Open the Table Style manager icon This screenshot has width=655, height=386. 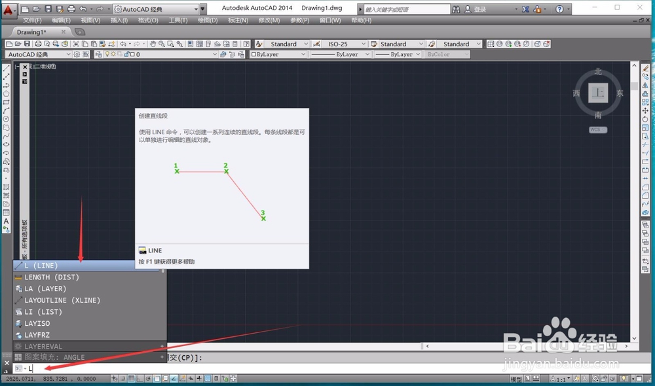pos(374,44)
